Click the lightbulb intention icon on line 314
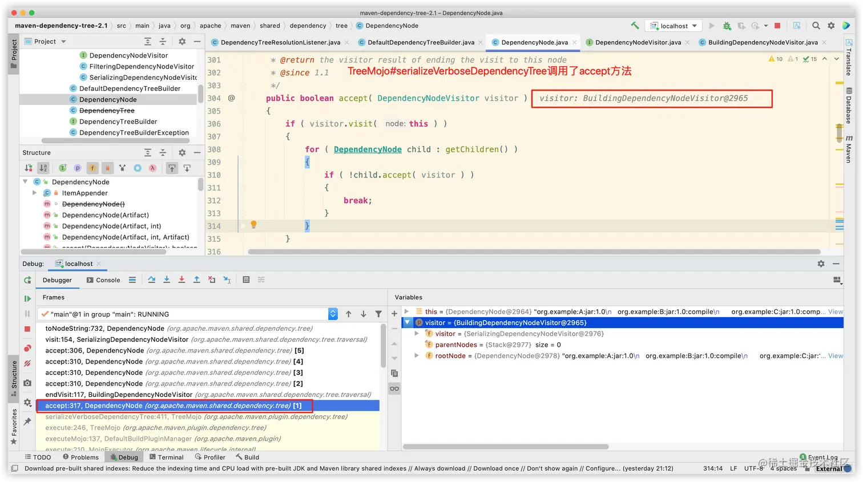Image resolution: width=863 pixels, height=482 pixels. coord(254,225)
